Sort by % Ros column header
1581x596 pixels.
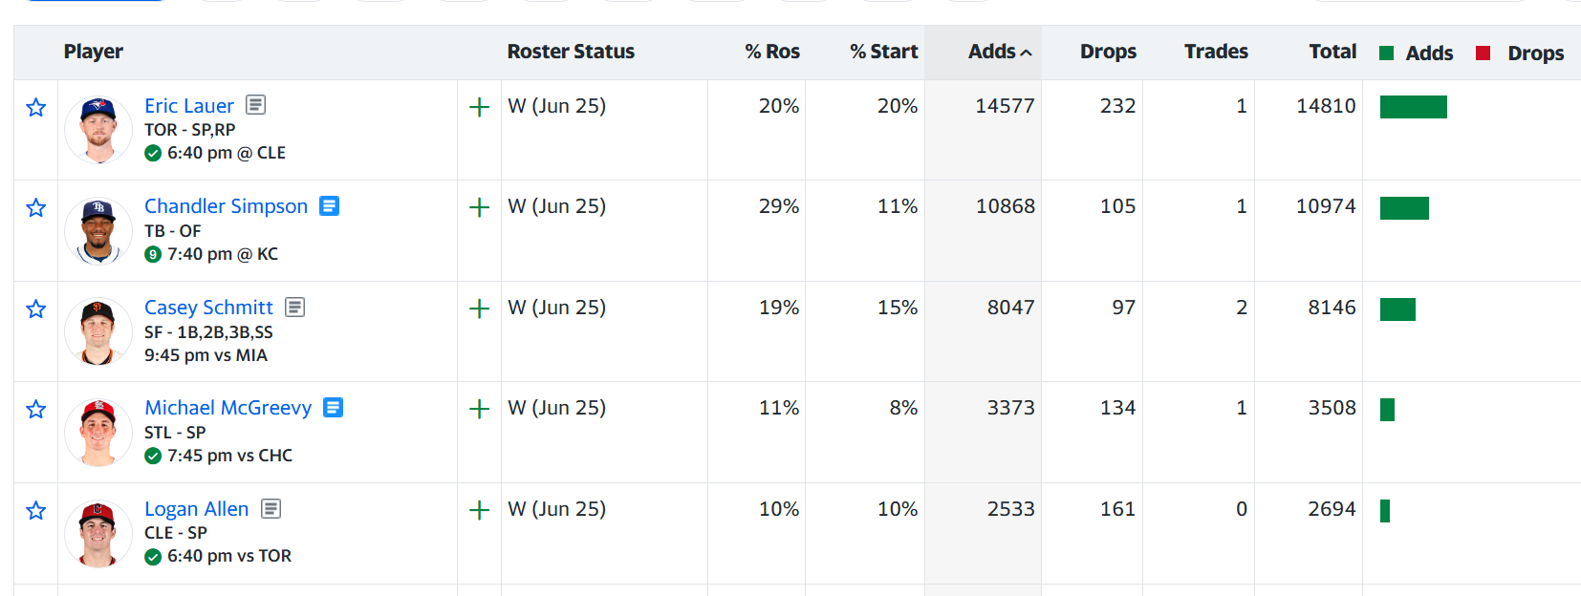tap(772, 52)
